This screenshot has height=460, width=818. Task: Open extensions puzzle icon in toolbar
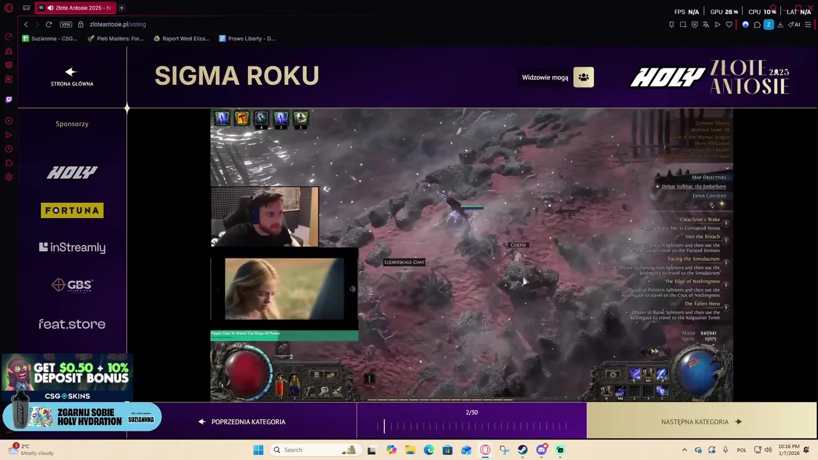coord(757,24)
